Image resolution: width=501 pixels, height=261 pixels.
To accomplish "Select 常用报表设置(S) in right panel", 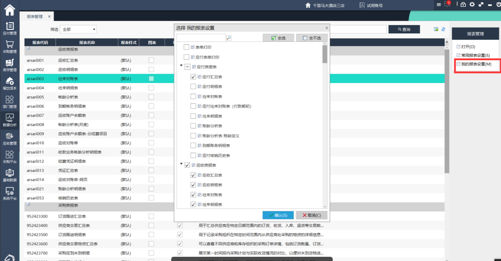I will click(475, 55).
